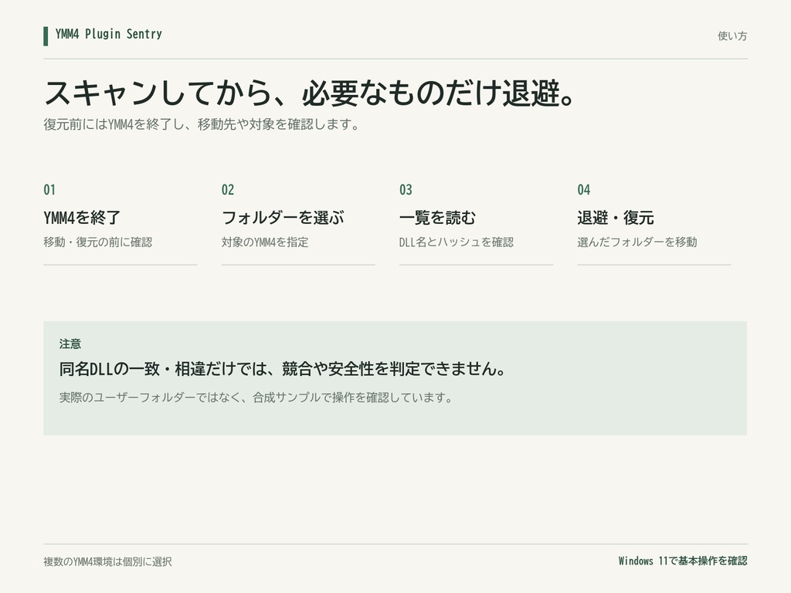Select step 03 一覧を読む heading

[437, 218]
